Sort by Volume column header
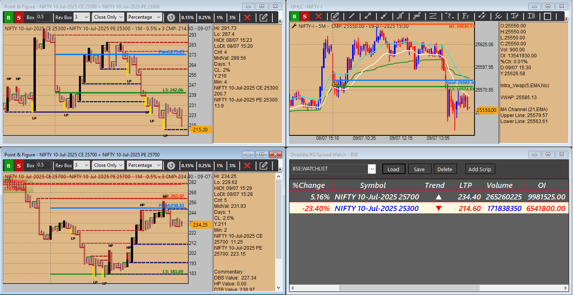This screenshot has width=573, height=295. (x=504, y=185)
